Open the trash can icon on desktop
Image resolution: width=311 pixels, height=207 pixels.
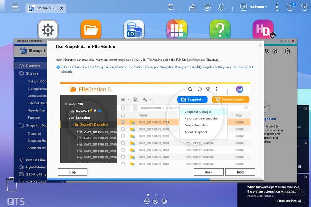tap(12, 184)
